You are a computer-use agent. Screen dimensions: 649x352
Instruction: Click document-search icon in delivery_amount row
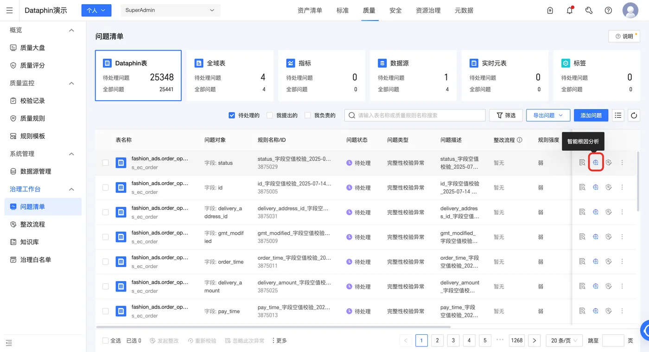(582, 286)
